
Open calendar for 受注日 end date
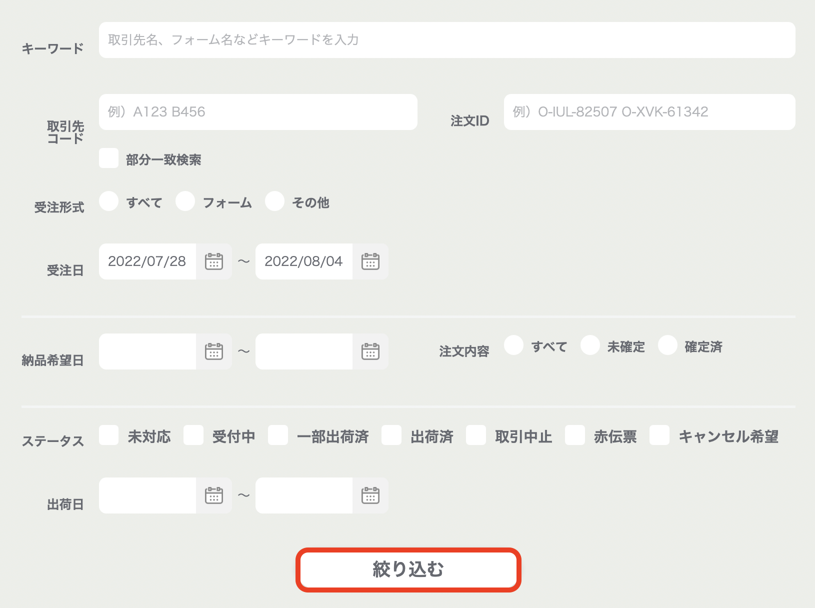[370, 261]
